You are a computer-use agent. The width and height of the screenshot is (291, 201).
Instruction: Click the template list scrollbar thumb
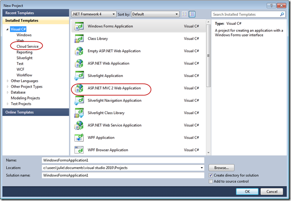[x=208, y=55]
